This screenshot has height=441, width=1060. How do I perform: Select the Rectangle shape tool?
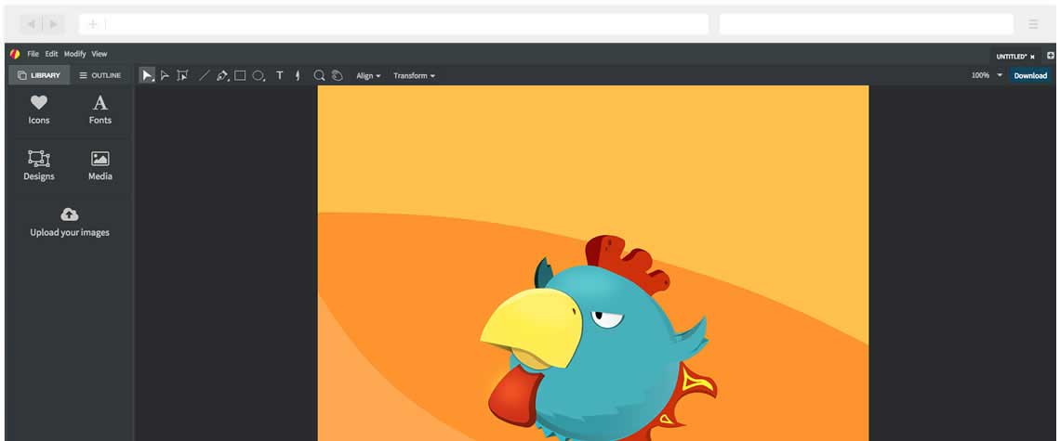click(x=240, y=75)
